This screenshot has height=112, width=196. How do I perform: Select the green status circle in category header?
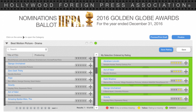[x=96, y=43]
